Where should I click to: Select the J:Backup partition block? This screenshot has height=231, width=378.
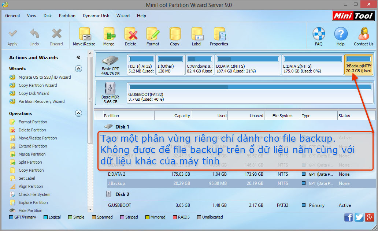(x=359, y=65)
